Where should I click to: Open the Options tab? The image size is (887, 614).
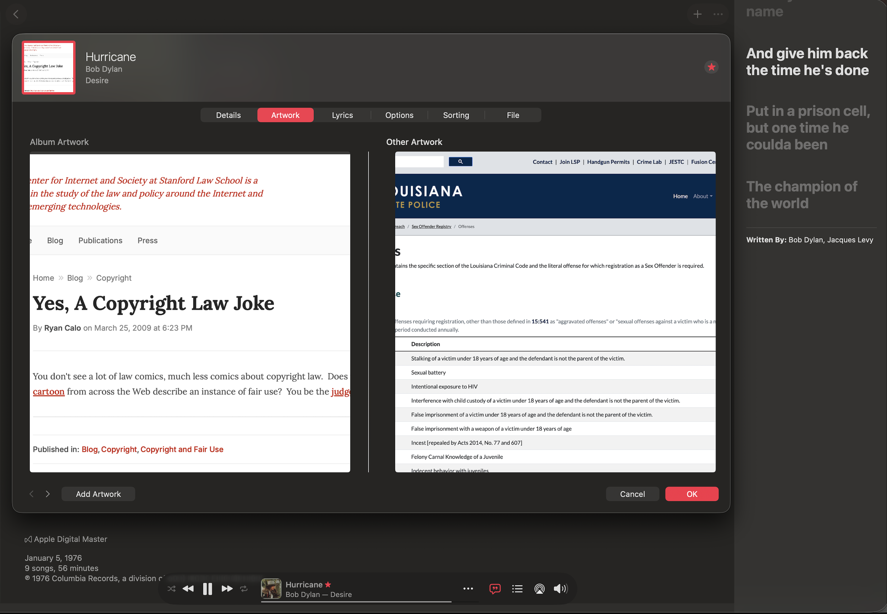(399, 115)
